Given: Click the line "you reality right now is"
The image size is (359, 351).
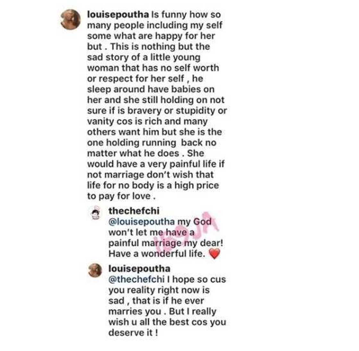Looking at the screenshot, I should (x=159, y=290).
